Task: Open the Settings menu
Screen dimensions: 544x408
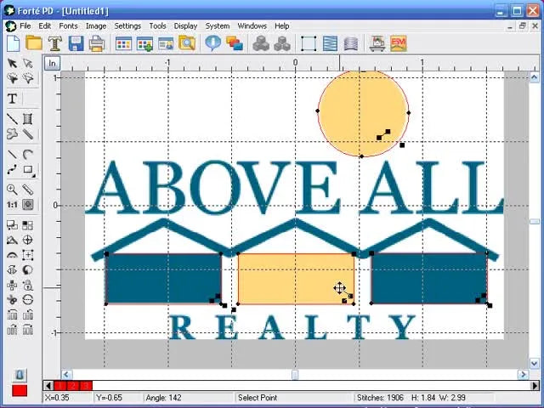Action: pos(127,26)
